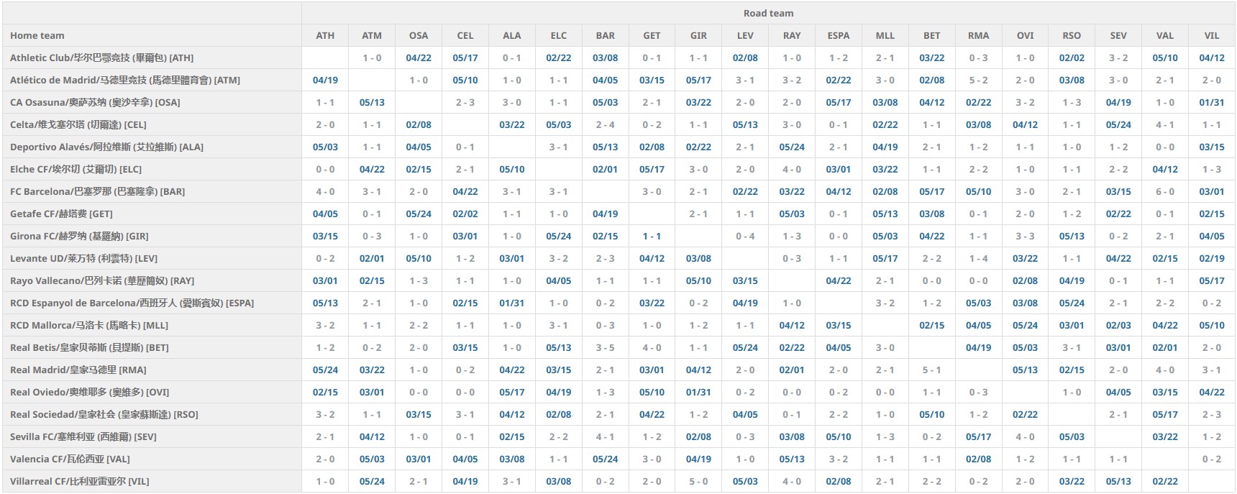Select the Home team column header

coord(37,36)
